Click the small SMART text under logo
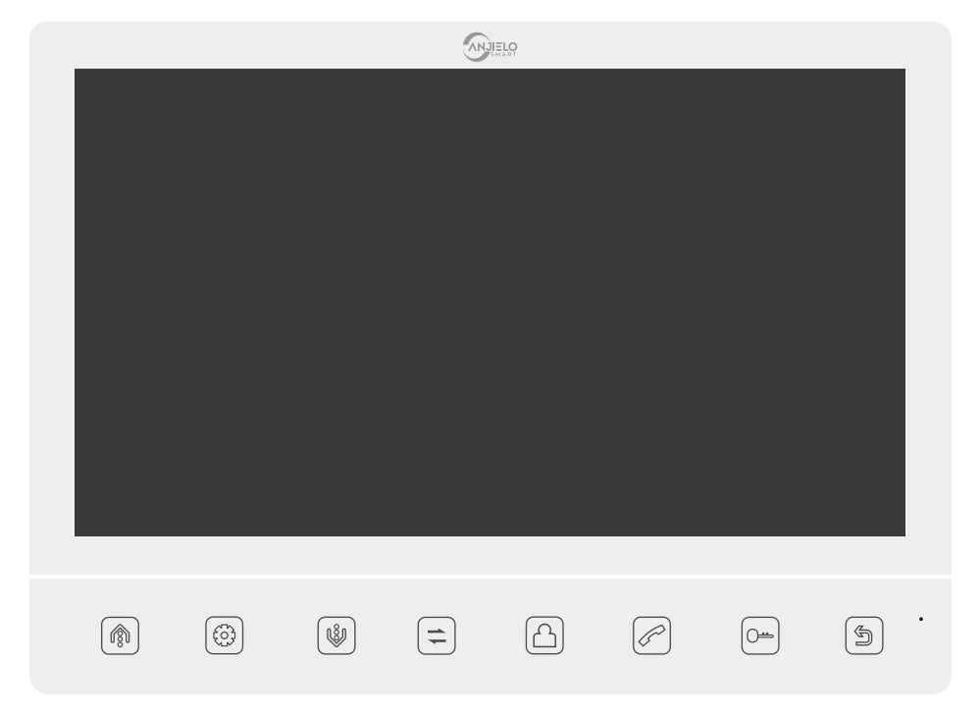Screen dimensions: 980x711 click(x=504, y=54)
